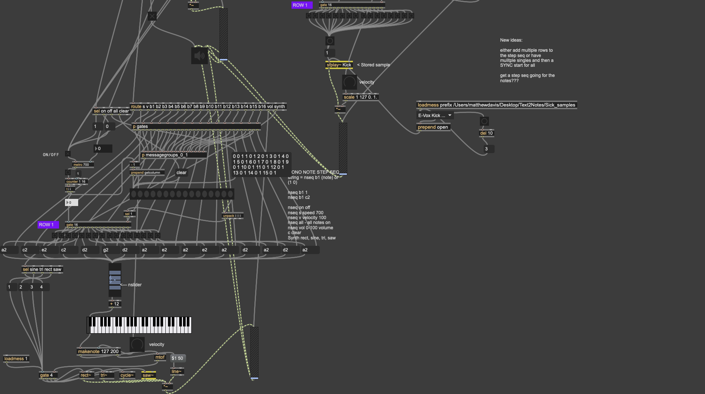Click the gain slider beside the speaker icon
This screenshot has width=705, height=394.
[x=224, y=35]
